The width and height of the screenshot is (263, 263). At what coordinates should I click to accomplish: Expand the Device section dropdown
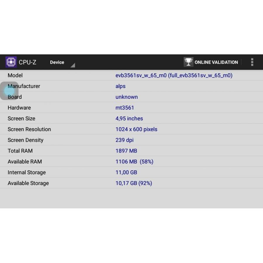(x=62, y=62)
